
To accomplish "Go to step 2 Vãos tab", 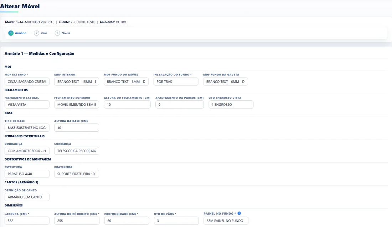I will click(41, 33).
